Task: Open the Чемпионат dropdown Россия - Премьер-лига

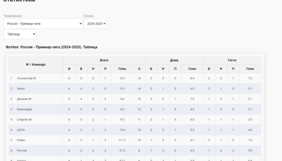Action: tap(43, 24)
